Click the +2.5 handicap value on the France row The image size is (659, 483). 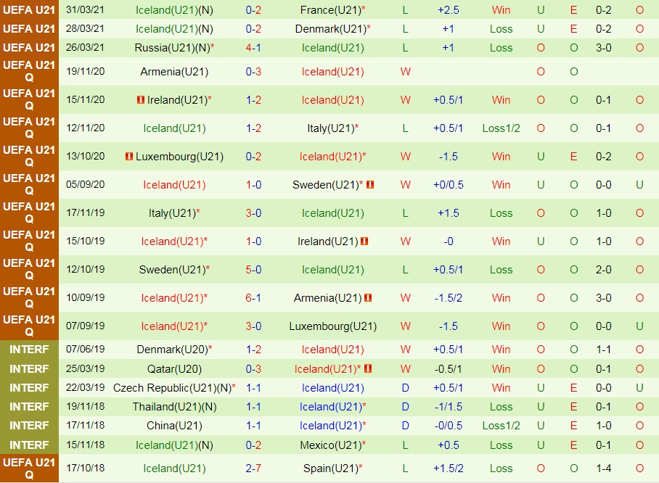pyautogui.click(x=450, y=10)
